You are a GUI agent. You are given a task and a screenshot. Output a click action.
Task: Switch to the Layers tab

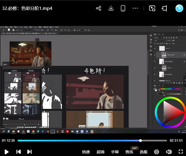[x=155, y=34]
